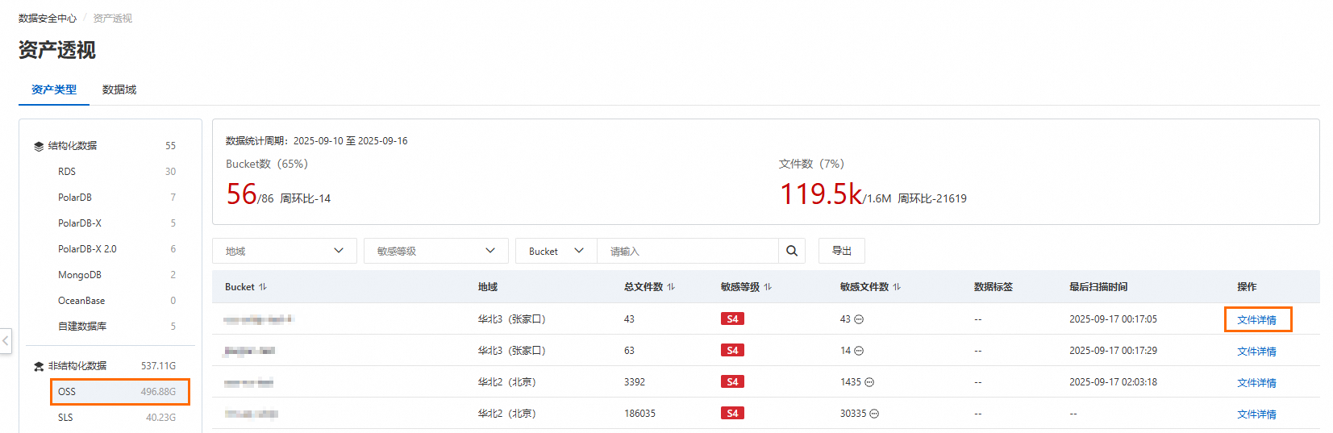Click the 56 bucket count figure
This screenshot has height=433, width=1333.
[241, 194]
